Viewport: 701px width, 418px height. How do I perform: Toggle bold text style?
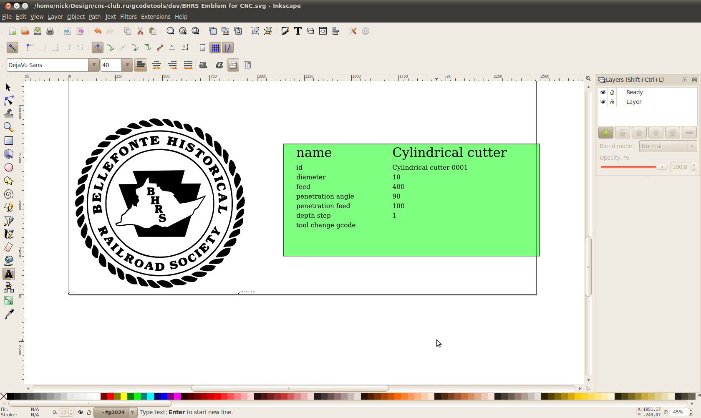click(x=203, y=65)
